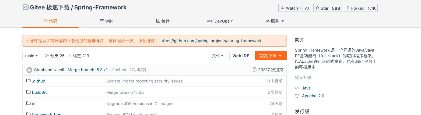Click the star icon in the Star button
Image resolution: width=421 pixels, height=115 pixels.
(317, 8)
